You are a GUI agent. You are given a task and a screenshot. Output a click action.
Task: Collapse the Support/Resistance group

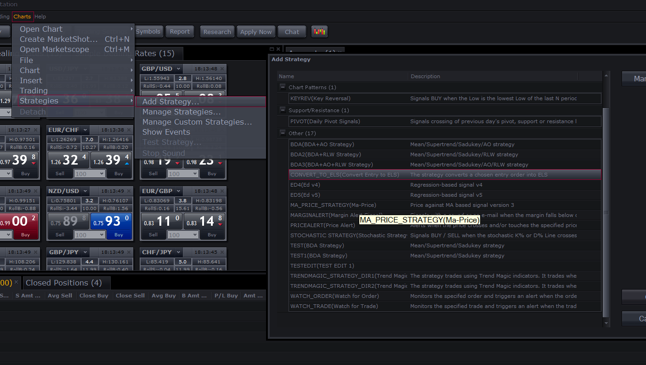(283, 110)
